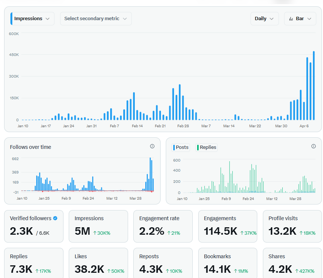Click the 1M% change indicator on Bookmarks
This screenshot has width=323, height=278.
click(241, 271)
